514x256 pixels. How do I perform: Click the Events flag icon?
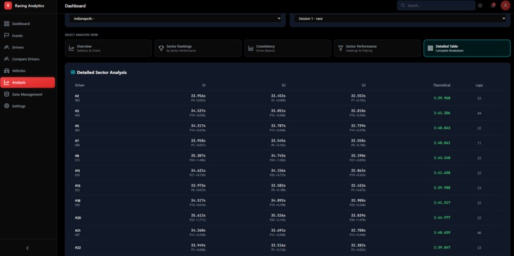(6, 36)
